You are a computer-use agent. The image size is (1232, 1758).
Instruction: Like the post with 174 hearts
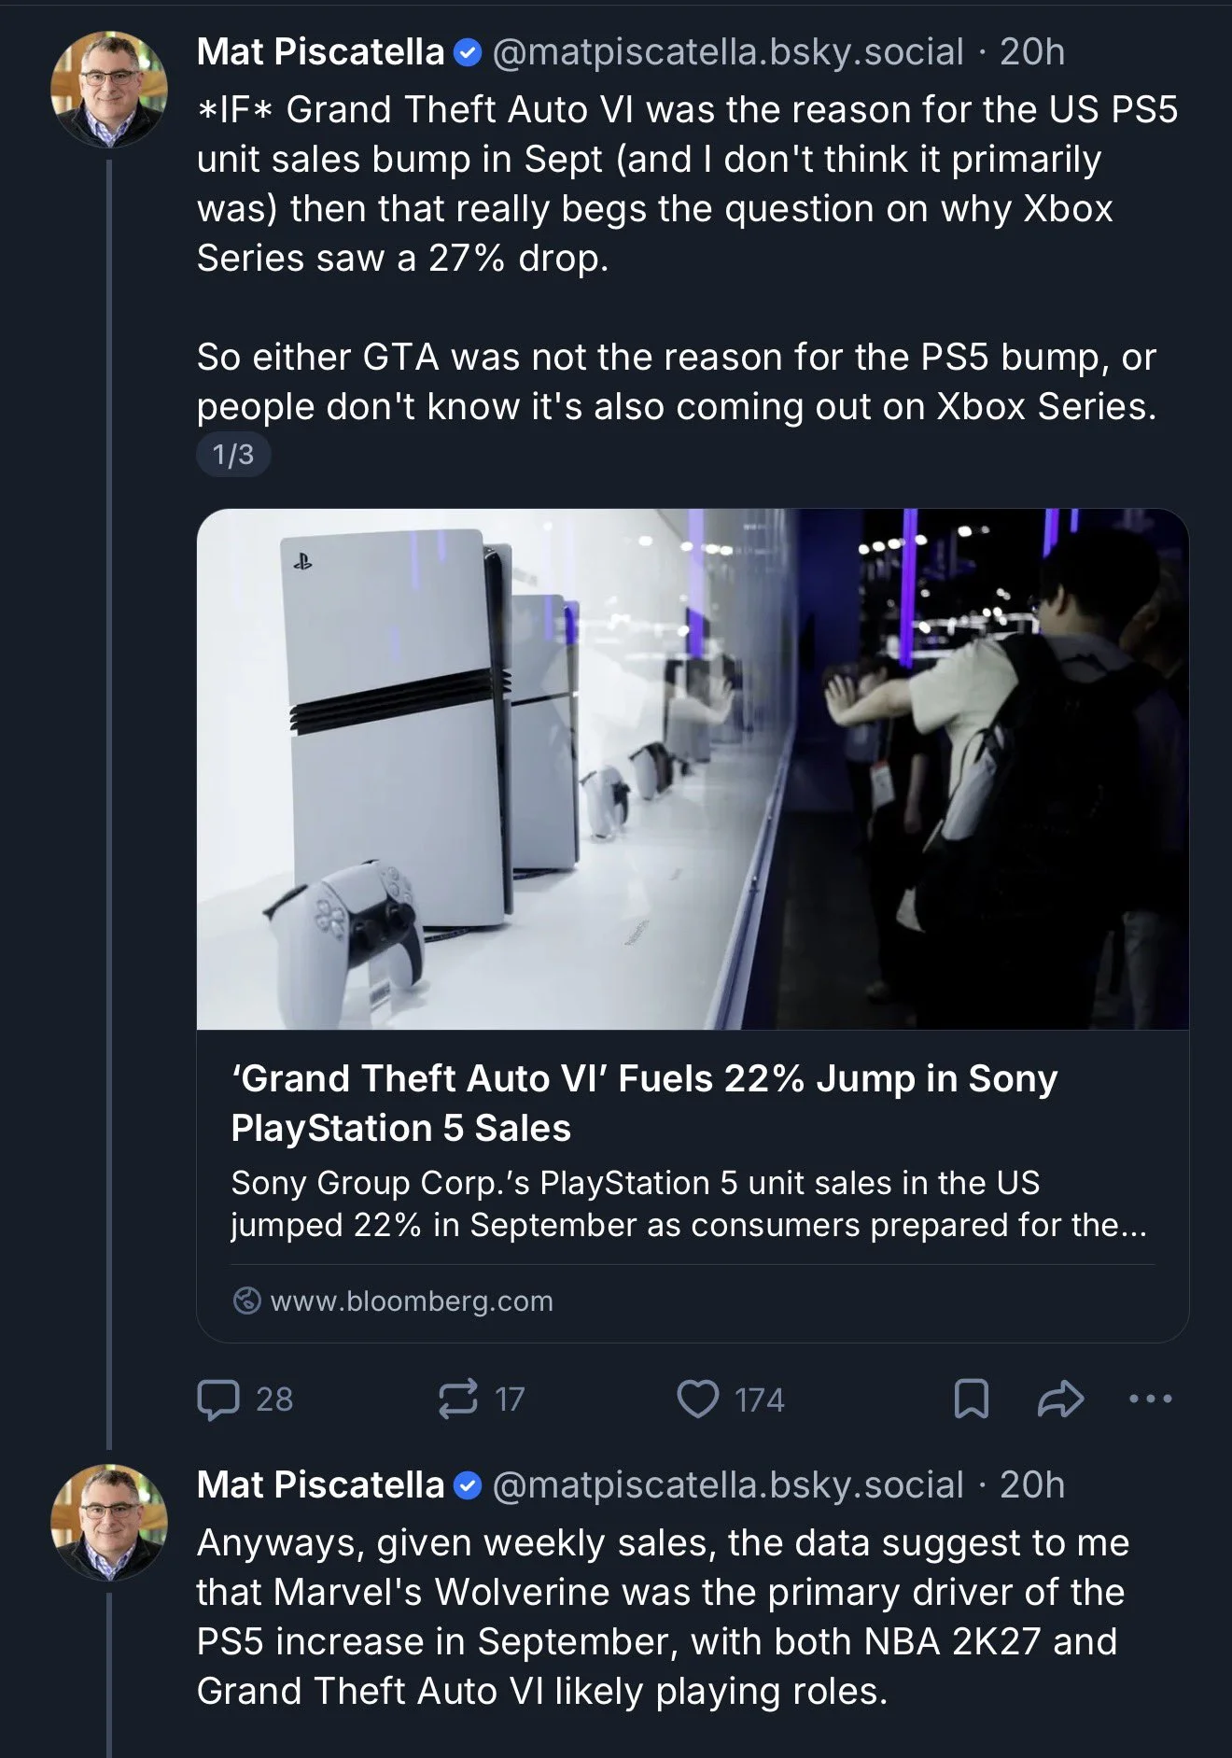click(x=697, y=1399)
